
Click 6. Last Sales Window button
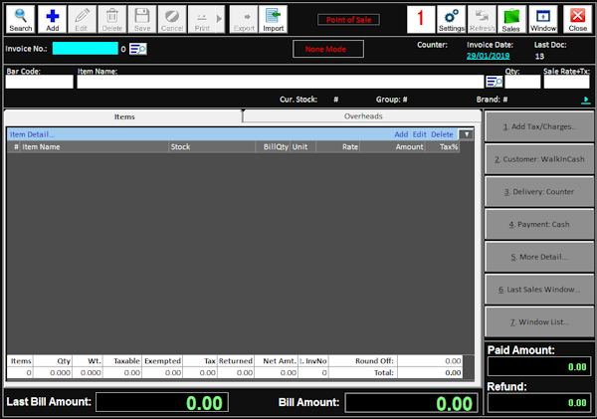click(539, 290)
